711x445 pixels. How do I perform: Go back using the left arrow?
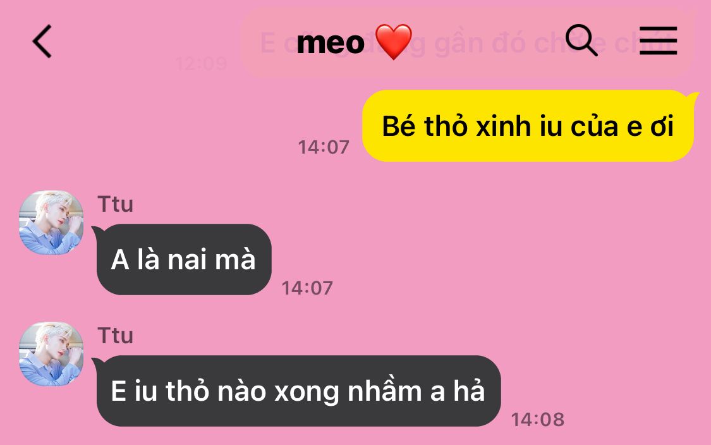click(42, 41)
